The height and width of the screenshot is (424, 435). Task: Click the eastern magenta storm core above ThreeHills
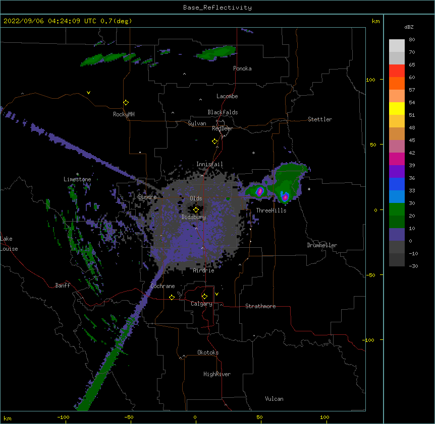[285, 197]
